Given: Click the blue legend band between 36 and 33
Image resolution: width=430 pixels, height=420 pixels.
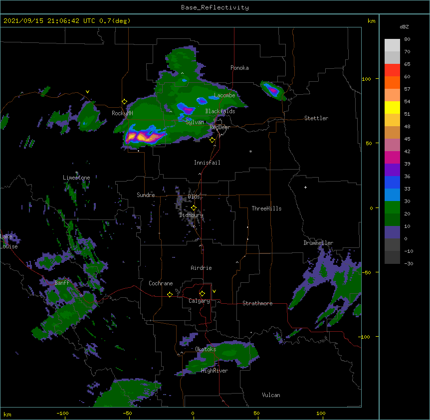Looking at the screenshot, I should tap(392, 182).
